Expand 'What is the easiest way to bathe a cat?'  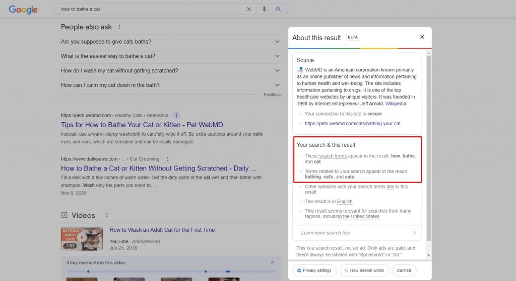click(x=170, y=56)
